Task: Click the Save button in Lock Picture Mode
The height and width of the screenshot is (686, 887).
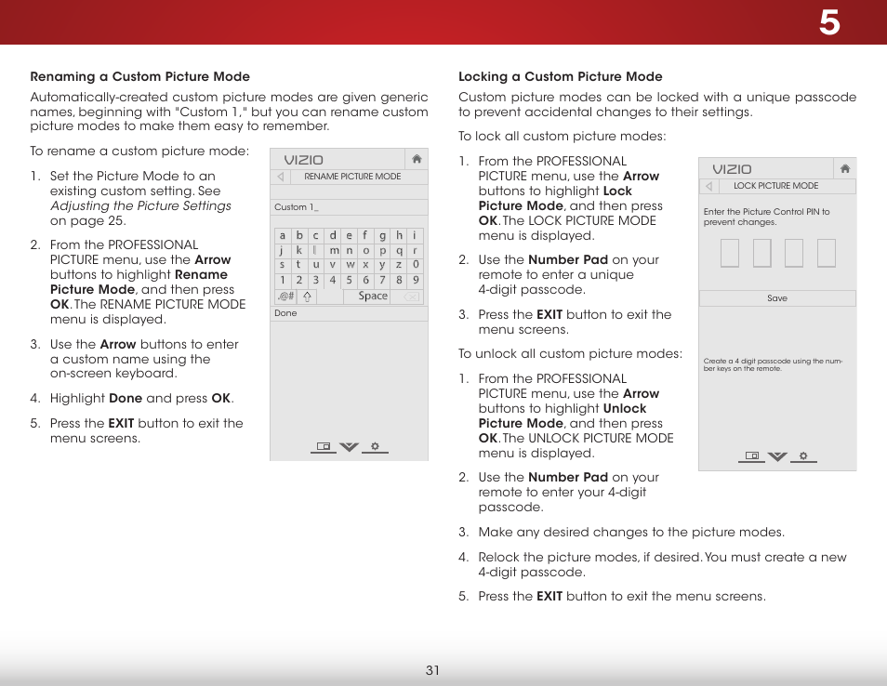Action: click(777, 298)
